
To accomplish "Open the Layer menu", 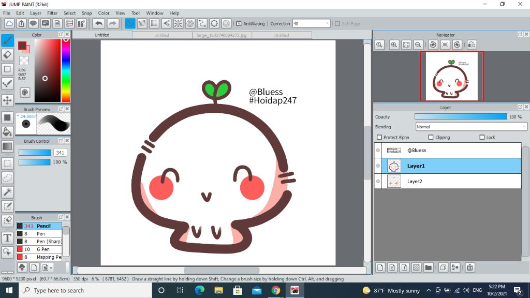I will (x=36, y=13).
